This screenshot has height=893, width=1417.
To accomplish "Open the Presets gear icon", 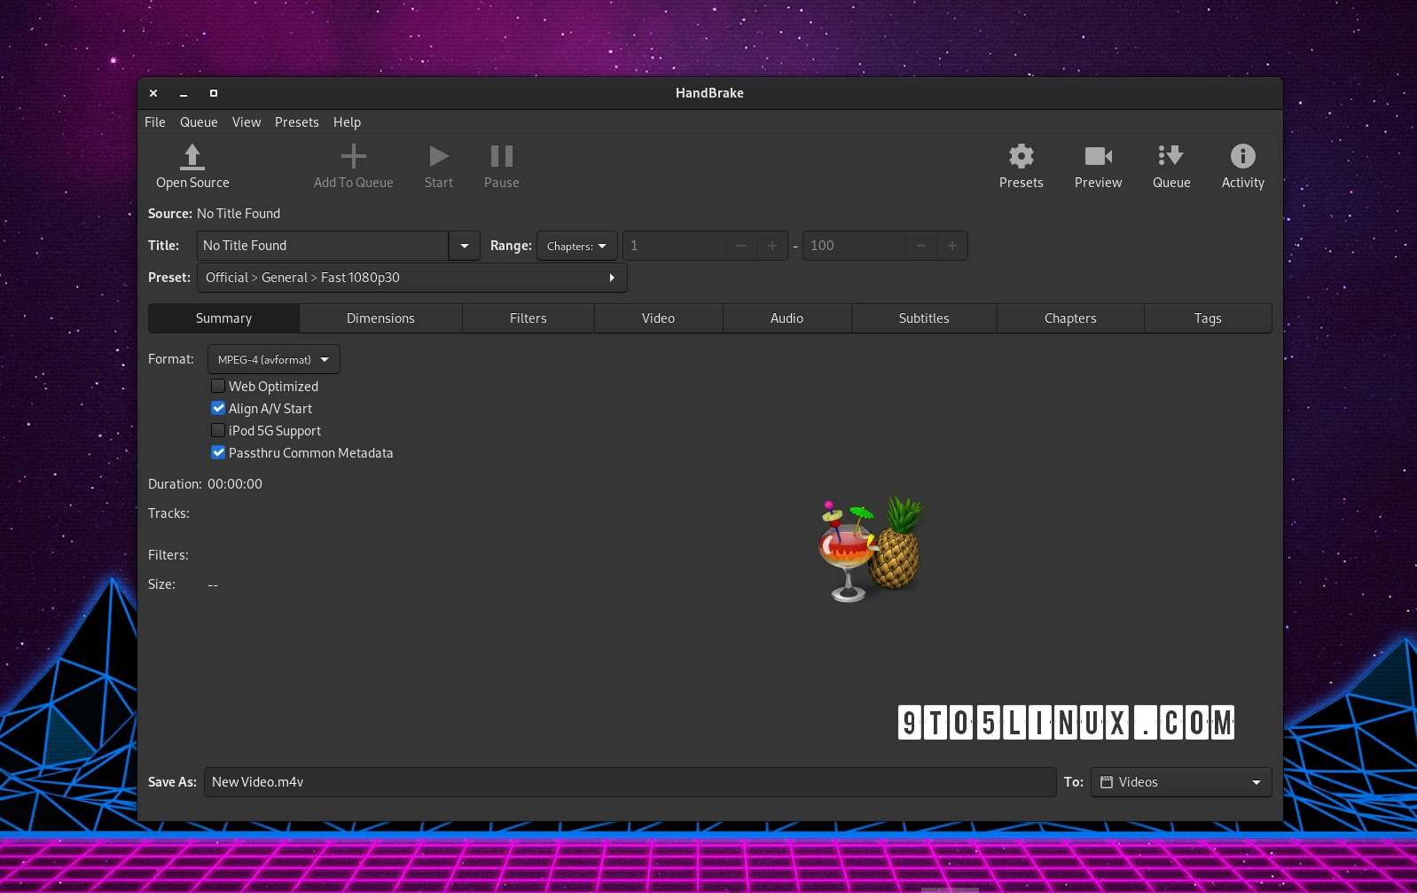I will (x=1021, y=157).
